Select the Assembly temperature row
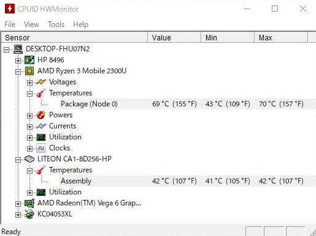Screen dimensions: 316x236 coord(187,181)
